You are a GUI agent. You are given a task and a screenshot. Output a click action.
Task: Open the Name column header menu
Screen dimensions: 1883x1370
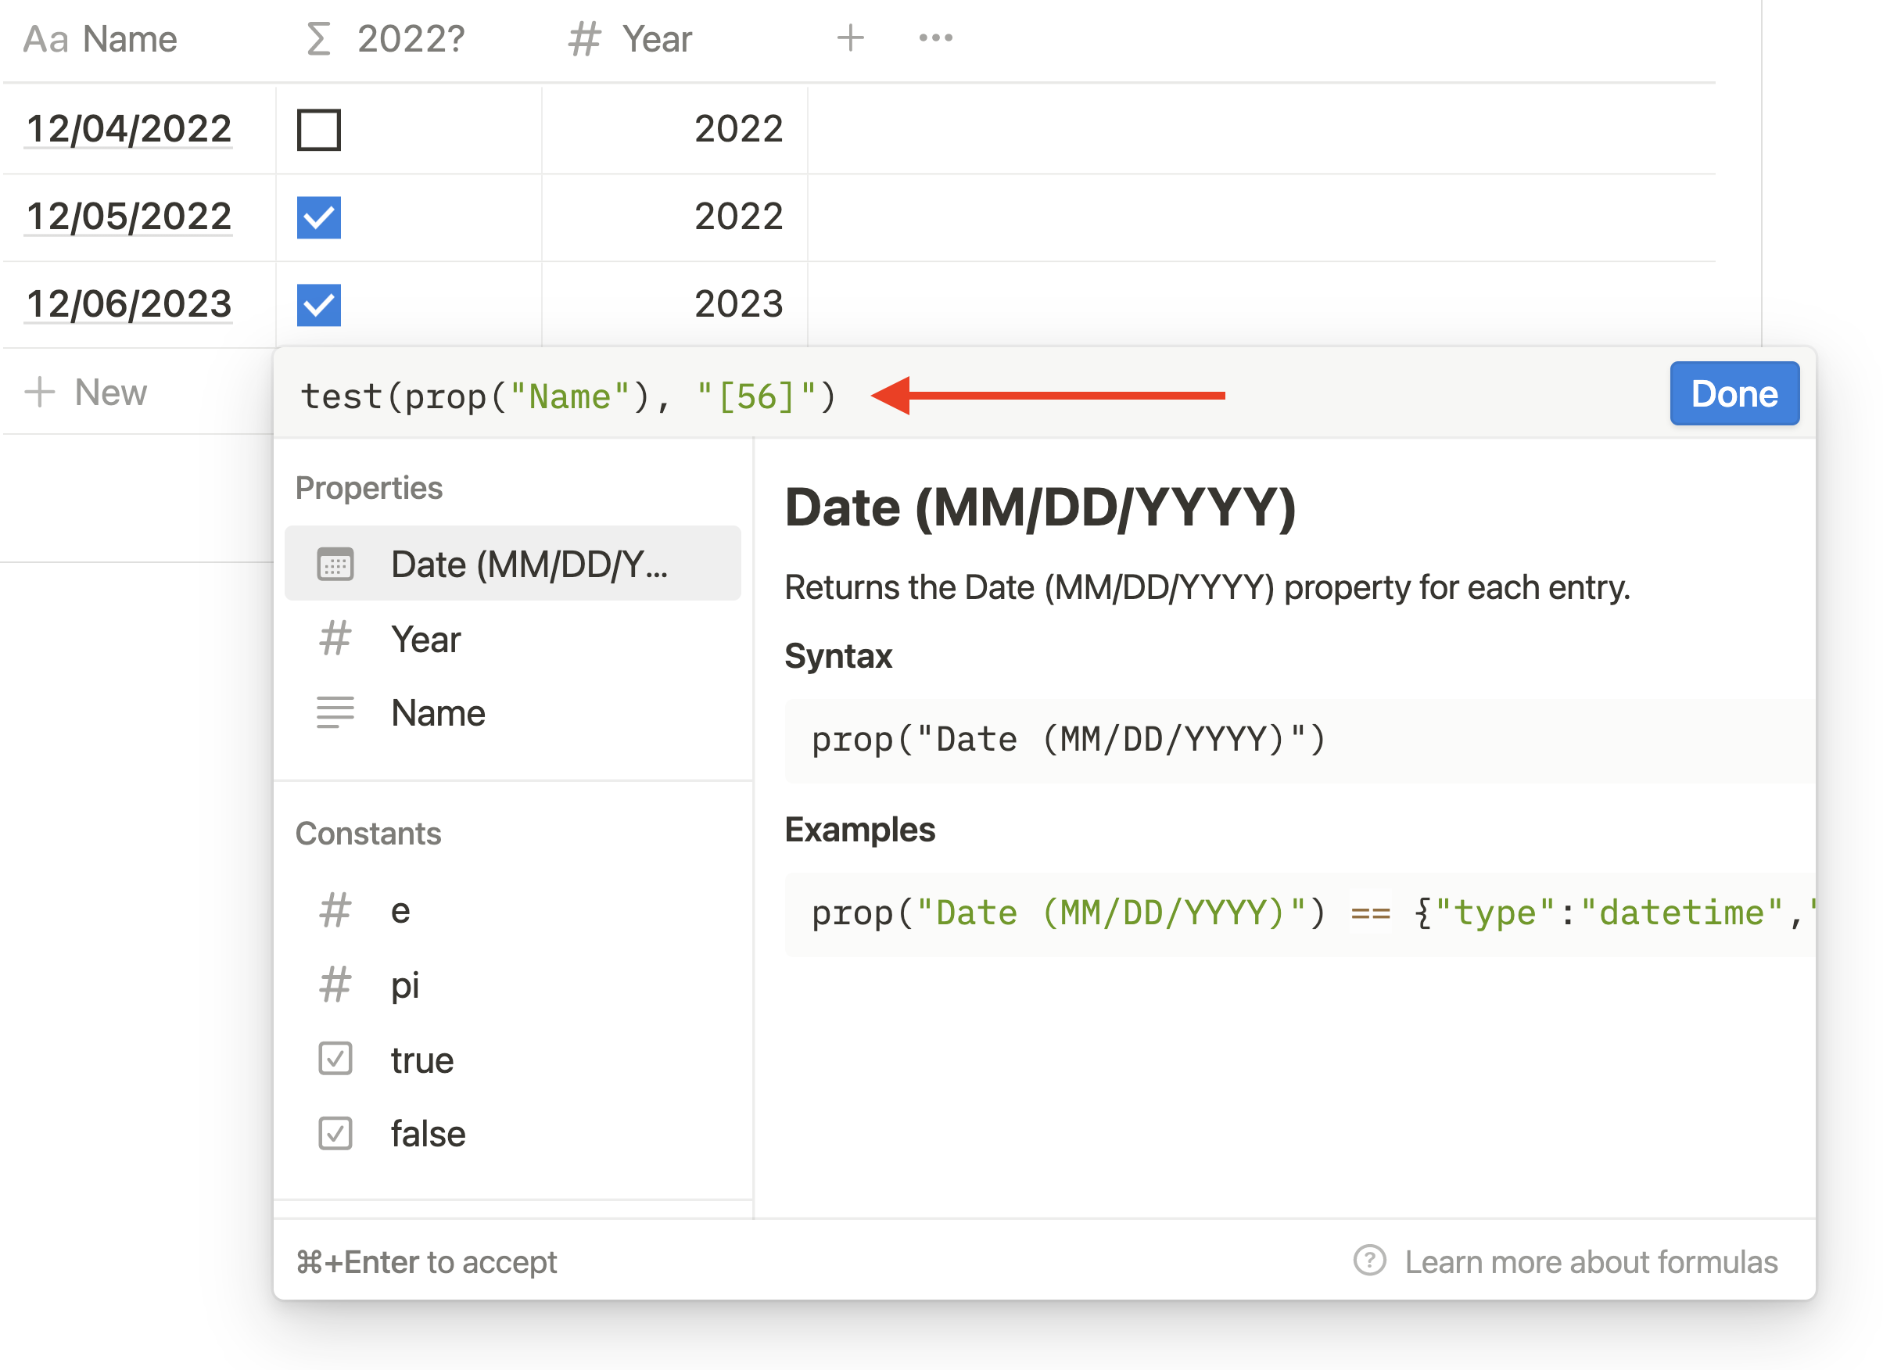[x=129, y=39]
